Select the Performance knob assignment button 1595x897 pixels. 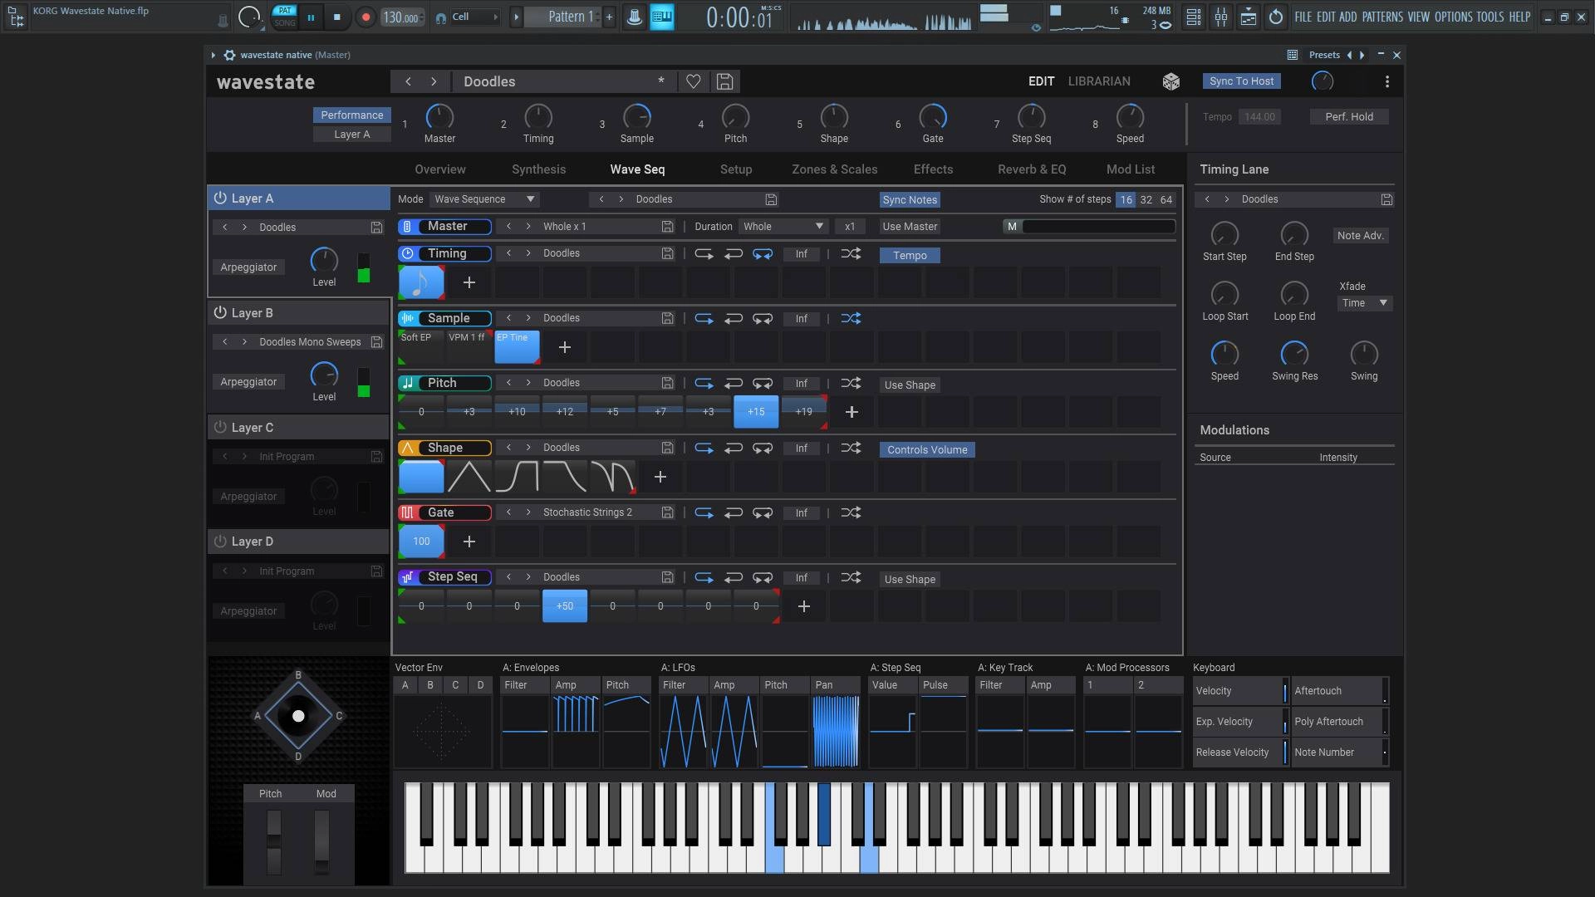point(352,115)
